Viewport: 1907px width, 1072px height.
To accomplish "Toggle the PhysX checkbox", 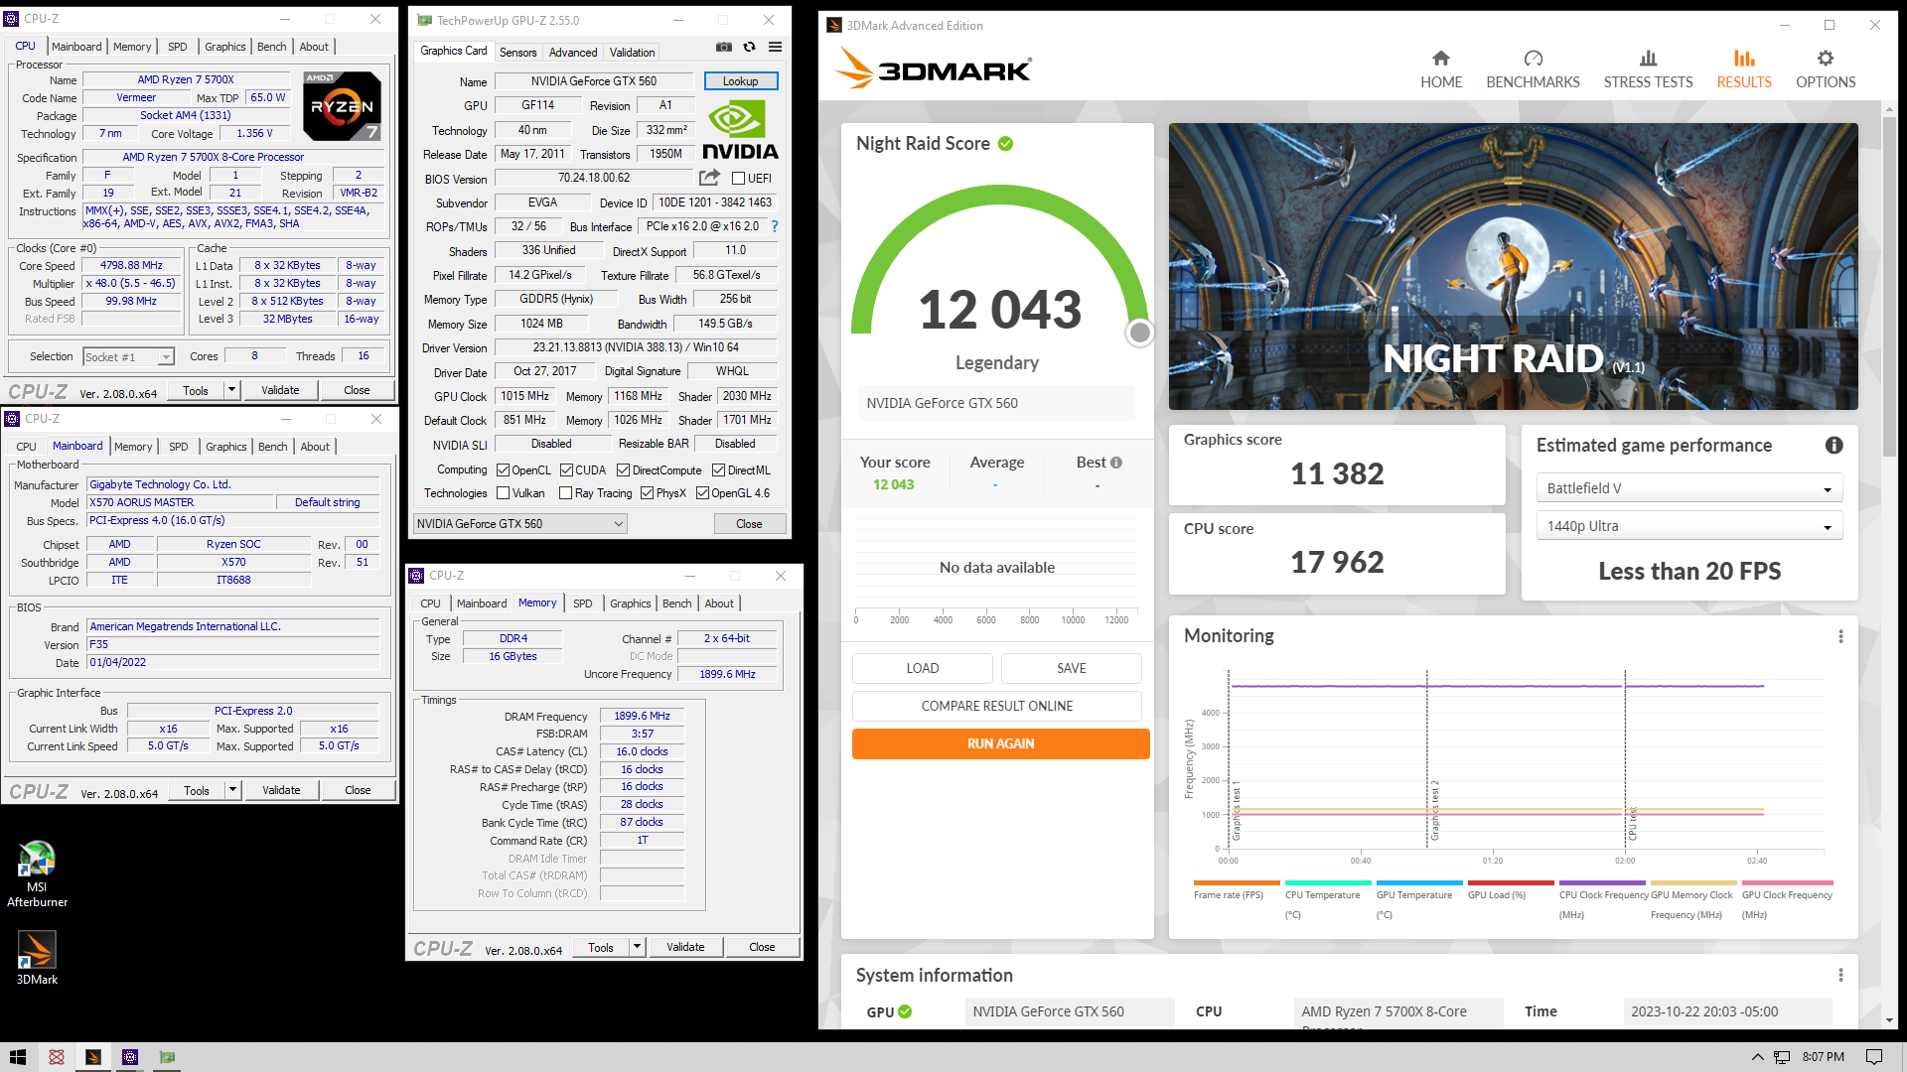I will [647, 493].
